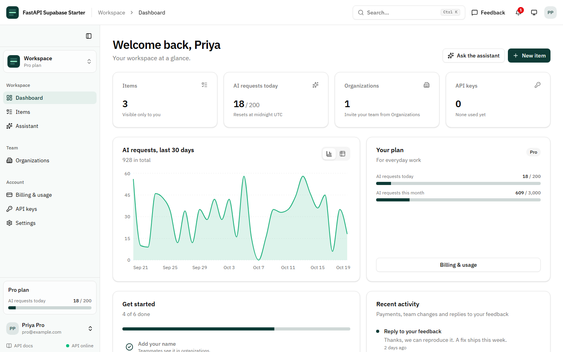Open the Feedback button
This screenshot has width=563, height=352.
(488, 13)
